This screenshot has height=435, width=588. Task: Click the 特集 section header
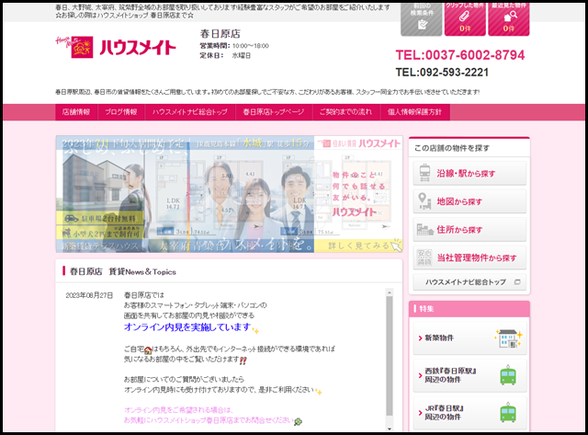[469, 309]
